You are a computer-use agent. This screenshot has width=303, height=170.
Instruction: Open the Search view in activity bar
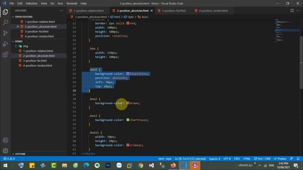pyautogui.click(x=5, y=22)
